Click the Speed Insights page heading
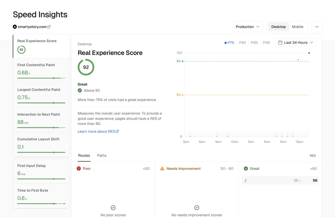This screenshot has width=335, height=218. coord(40,15)
